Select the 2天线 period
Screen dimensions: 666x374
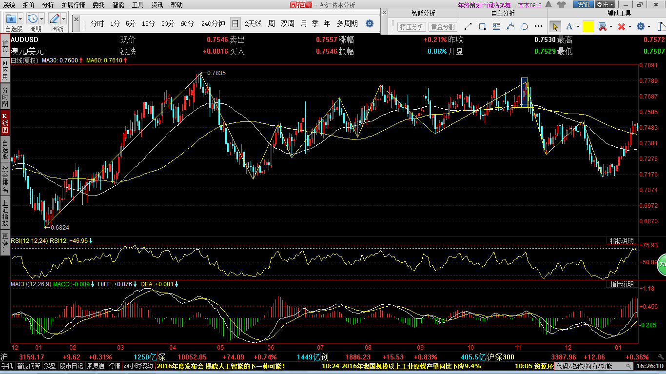coord(253,23)
